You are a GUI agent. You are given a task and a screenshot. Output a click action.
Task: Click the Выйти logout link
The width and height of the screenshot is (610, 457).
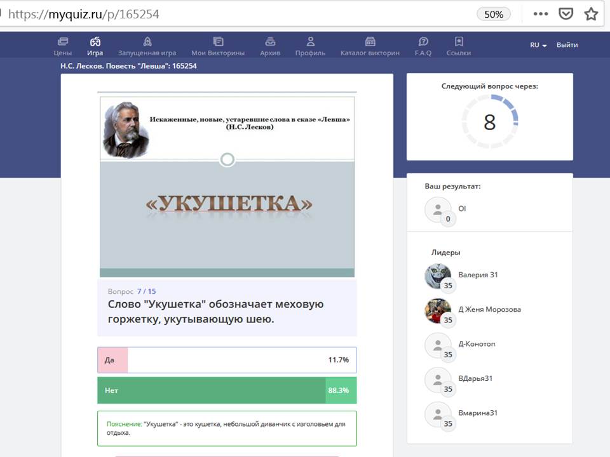(567, 45)
